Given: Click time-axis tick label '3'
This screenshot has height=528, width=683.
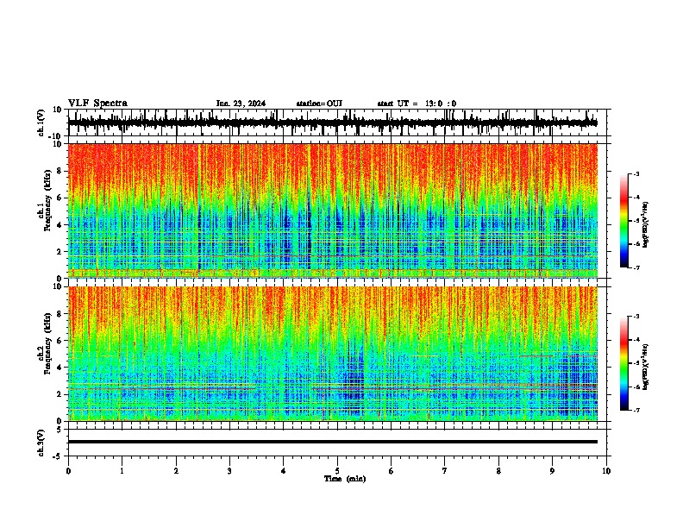Looking at the screenshot, I should click(x=229, y=471).
